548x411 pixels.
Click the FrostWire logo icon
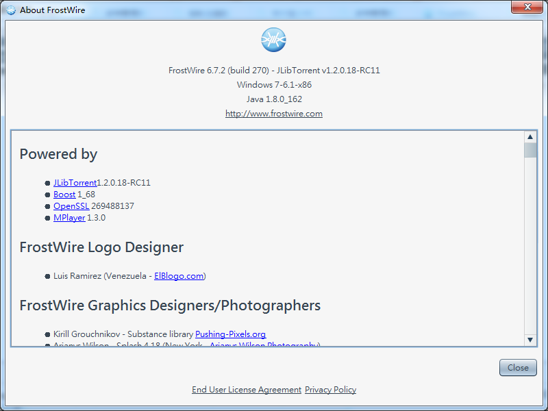[273, 40]
